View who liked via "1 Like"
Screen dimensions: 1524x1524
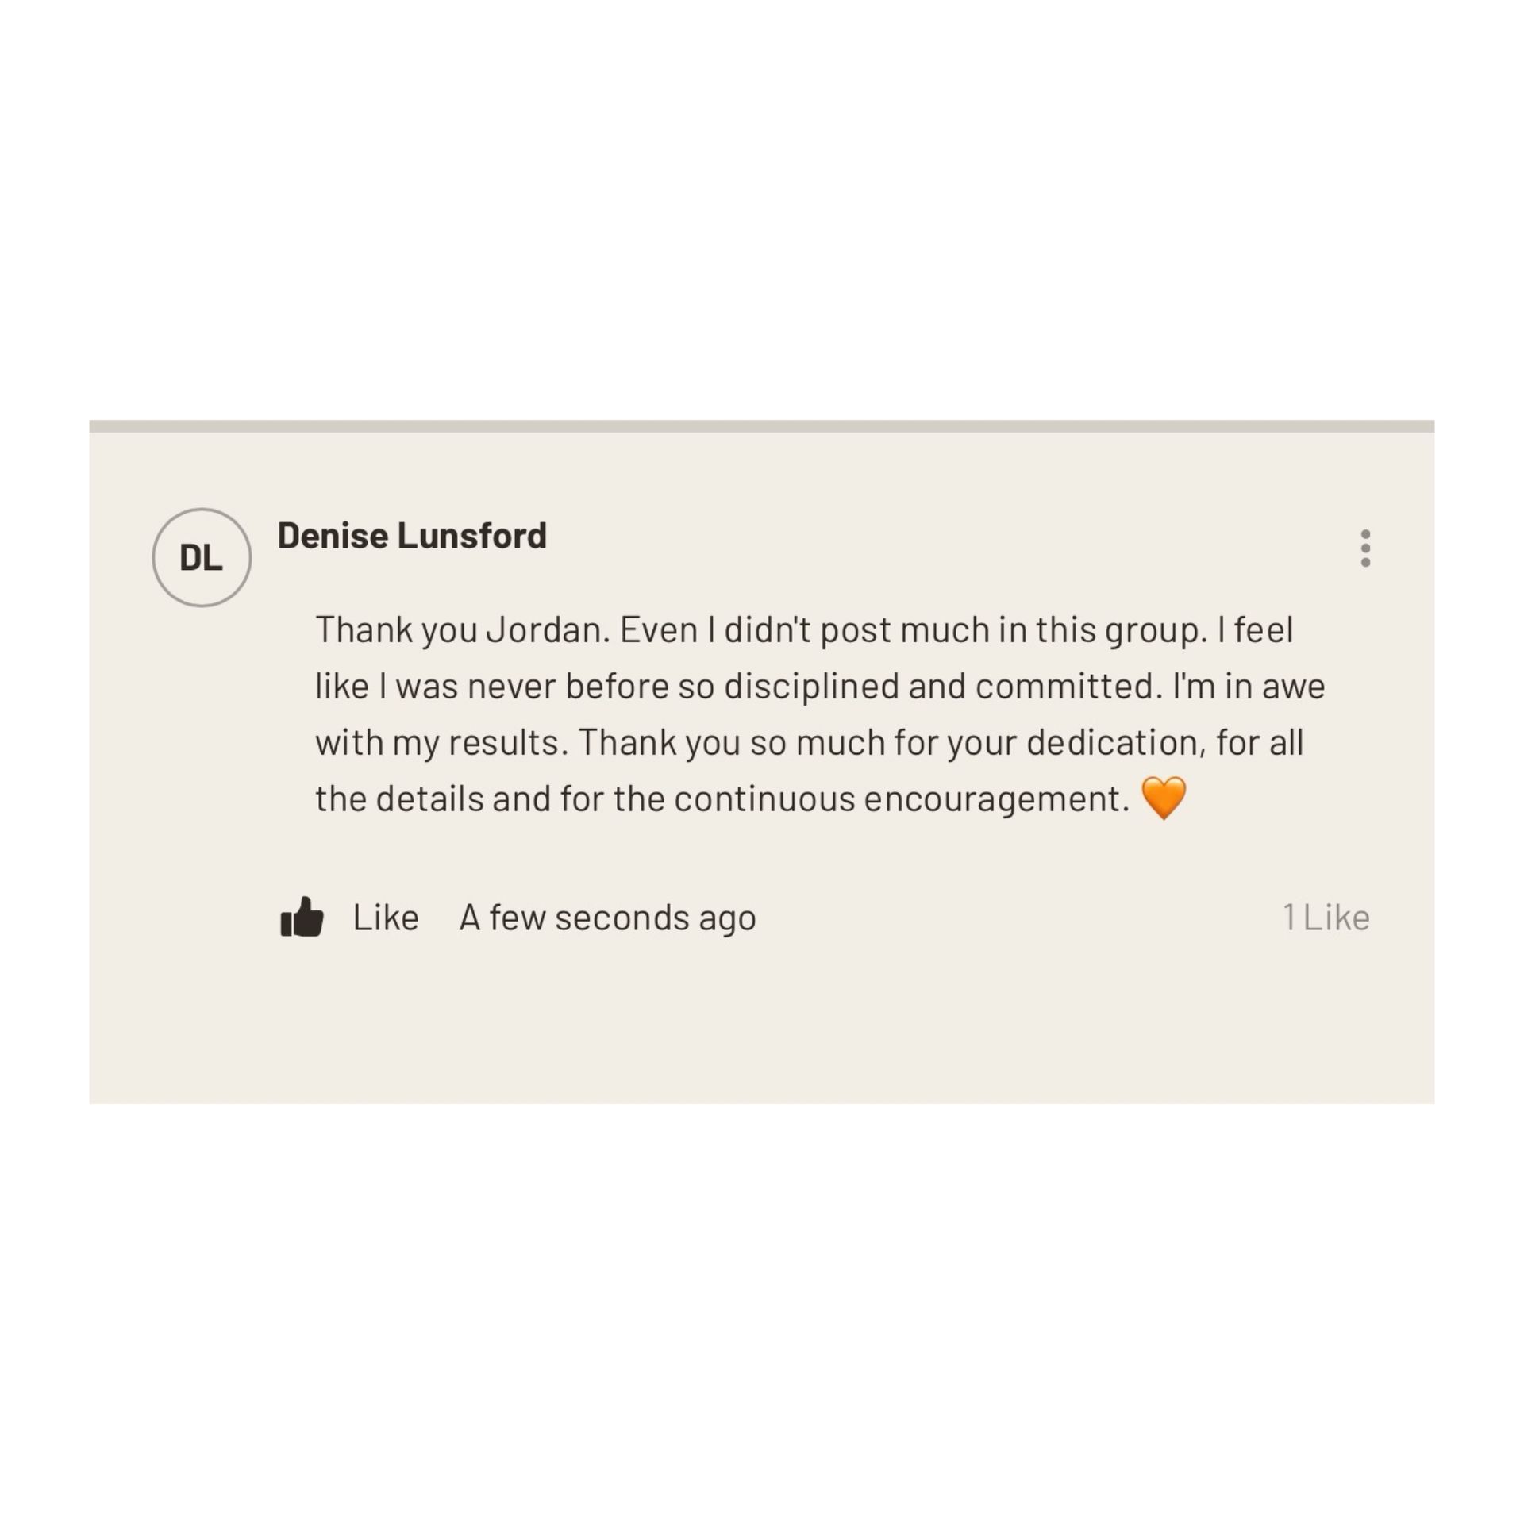pyautogui.click(x=1326, y=918)
